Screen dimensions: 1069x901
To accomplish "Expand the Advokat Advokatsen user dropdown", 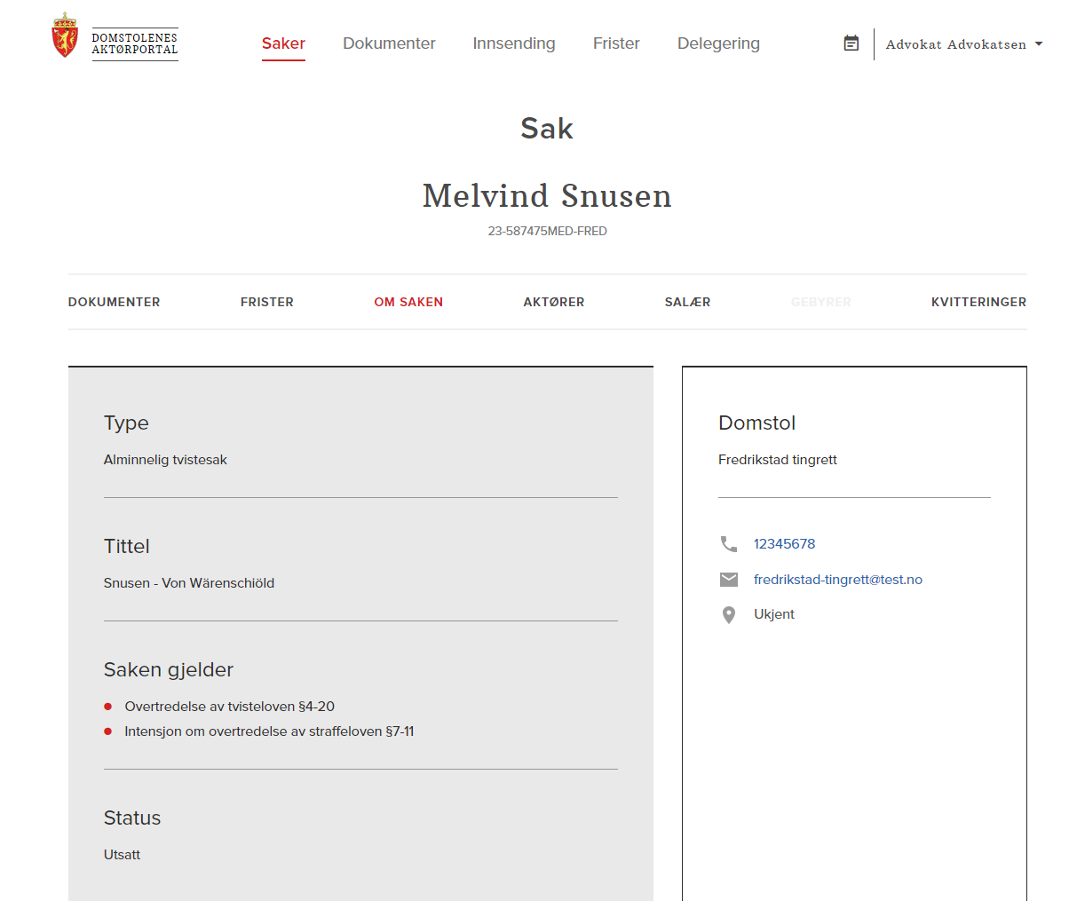I will click(964, 44).
